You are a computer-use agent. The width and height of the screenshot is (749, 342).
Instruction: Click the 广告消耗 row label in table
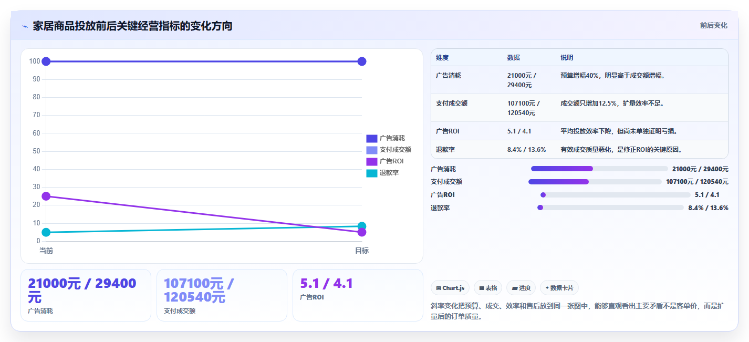[449, 76]
